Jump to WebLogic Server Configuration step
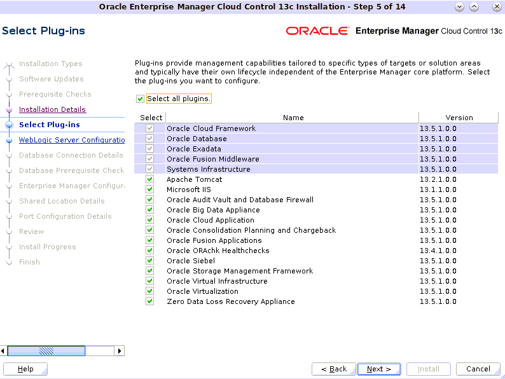The height and width of the screenshot is (379, 505). click(72, 140)
